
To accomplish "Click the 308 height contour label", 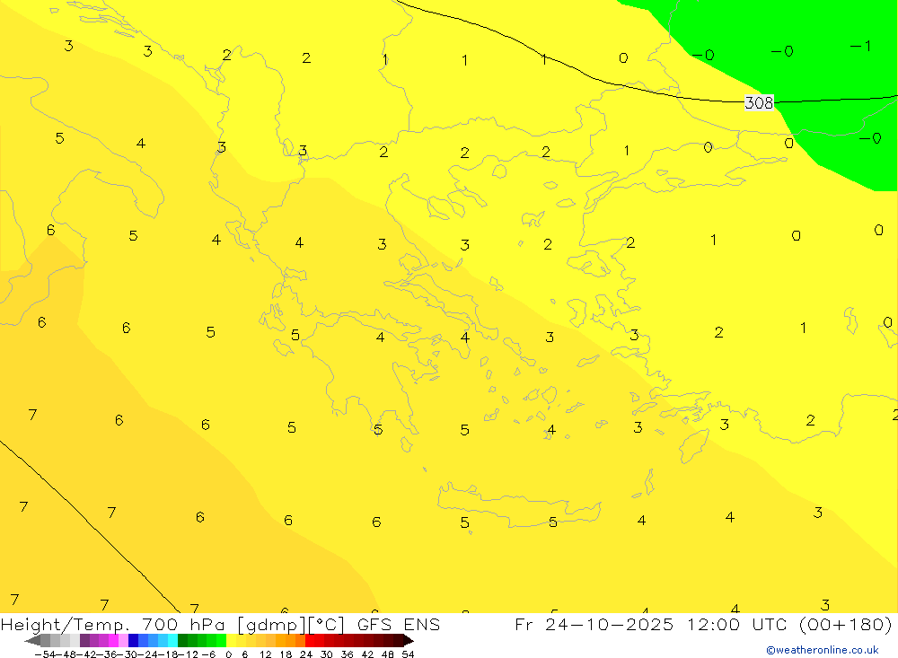I will pos(759,102).
